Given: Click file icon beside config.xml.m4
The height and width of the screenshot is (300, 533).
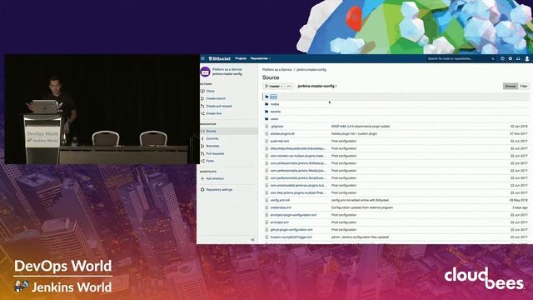Looking at the screenshot, I should 266,200.
